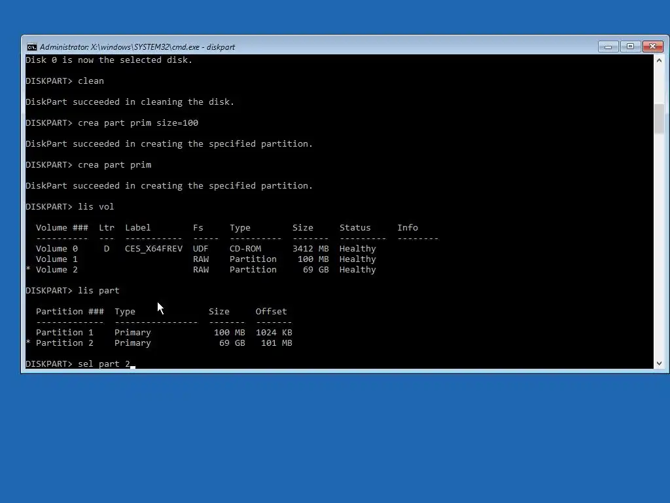670x503 pixels.
Task: Click 'DiskPart succeeded in cleaning the disk.' line
Action: [130, 102]
